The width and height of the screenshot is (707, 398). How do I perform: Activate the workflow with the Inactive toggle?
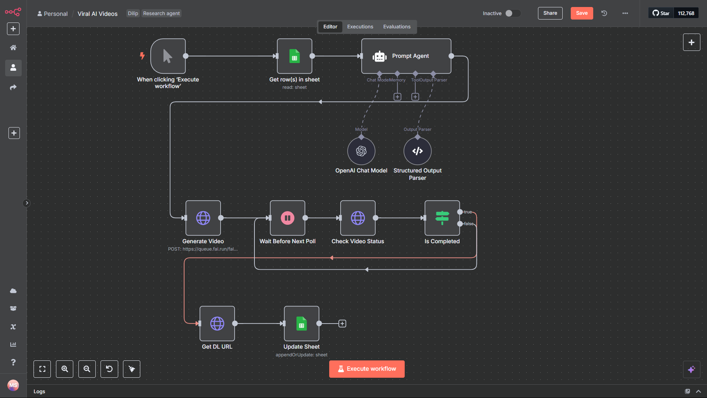pos(512,13)
